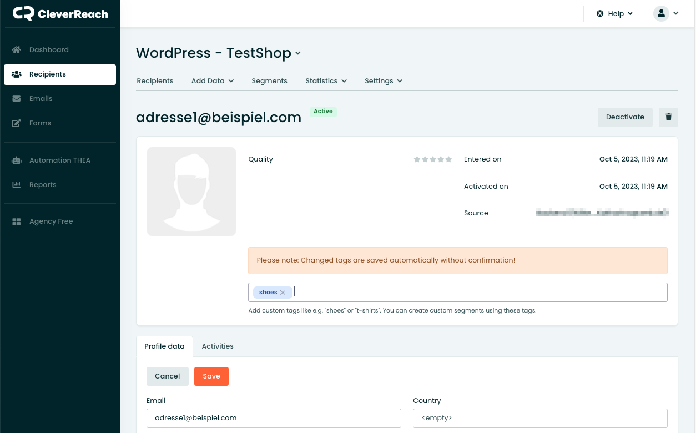Open Automation THEA robot icon
Viewport: 696px width, 433px height.
17,160
